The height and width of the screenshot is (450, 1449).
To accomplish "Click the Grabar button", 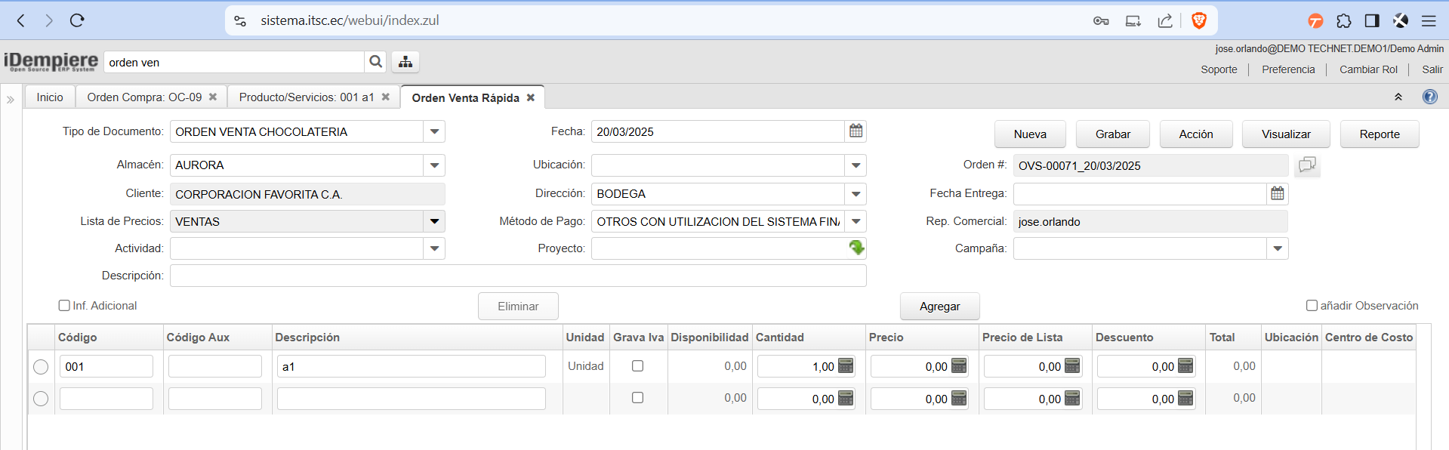I will pyautogui.click(x=1112, y=134).
